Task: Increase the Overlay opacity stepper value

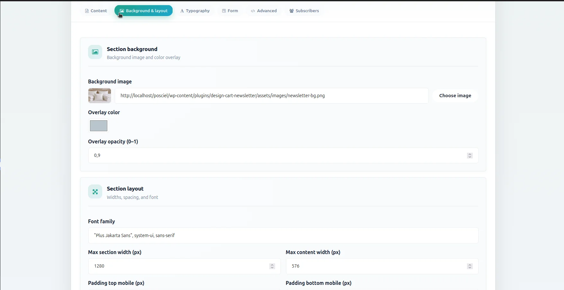Action: tap(470, 154)
